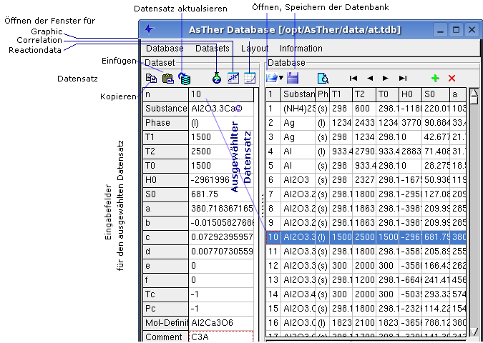Go to next record arrow
This screenshot has width=483, height=343.
(386, 79)
